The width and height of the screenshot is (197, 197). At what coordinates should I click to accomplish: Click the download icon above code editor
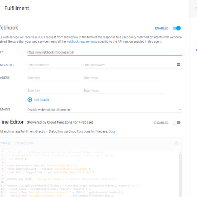(x=176, y=143)
